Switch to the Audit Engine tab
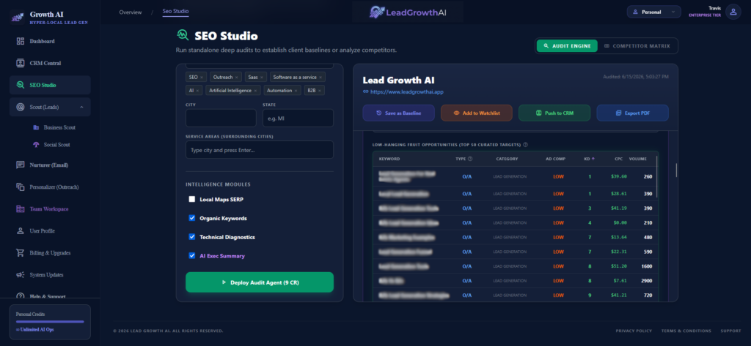 point(567,46)
